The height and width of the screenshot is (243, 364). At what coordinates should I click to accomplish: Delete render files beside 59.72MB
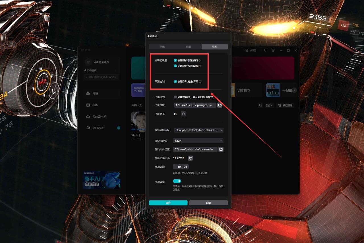click(x=191, y=158)
